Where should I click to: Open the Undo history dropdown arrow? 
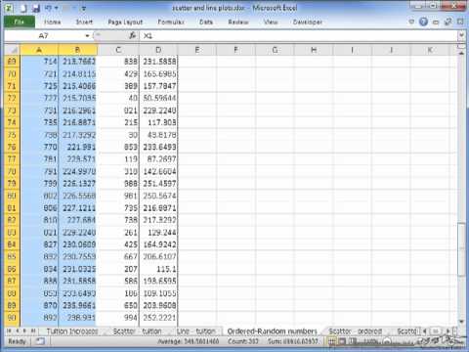coord(56,8)
